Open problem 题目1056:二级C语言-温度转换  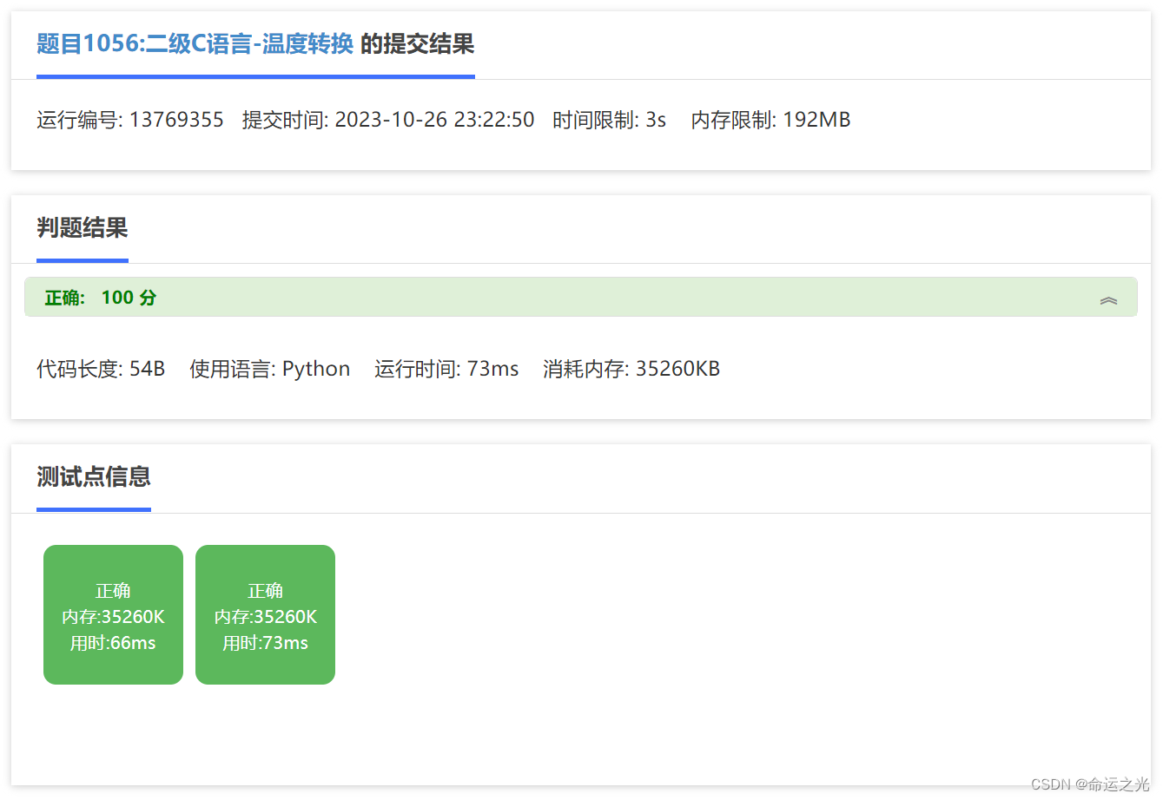point(195,43)
